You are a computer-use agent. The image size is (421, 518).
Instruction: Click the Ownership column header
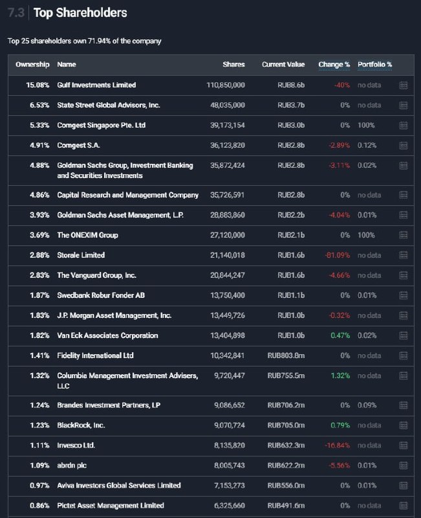coord(32,64)
